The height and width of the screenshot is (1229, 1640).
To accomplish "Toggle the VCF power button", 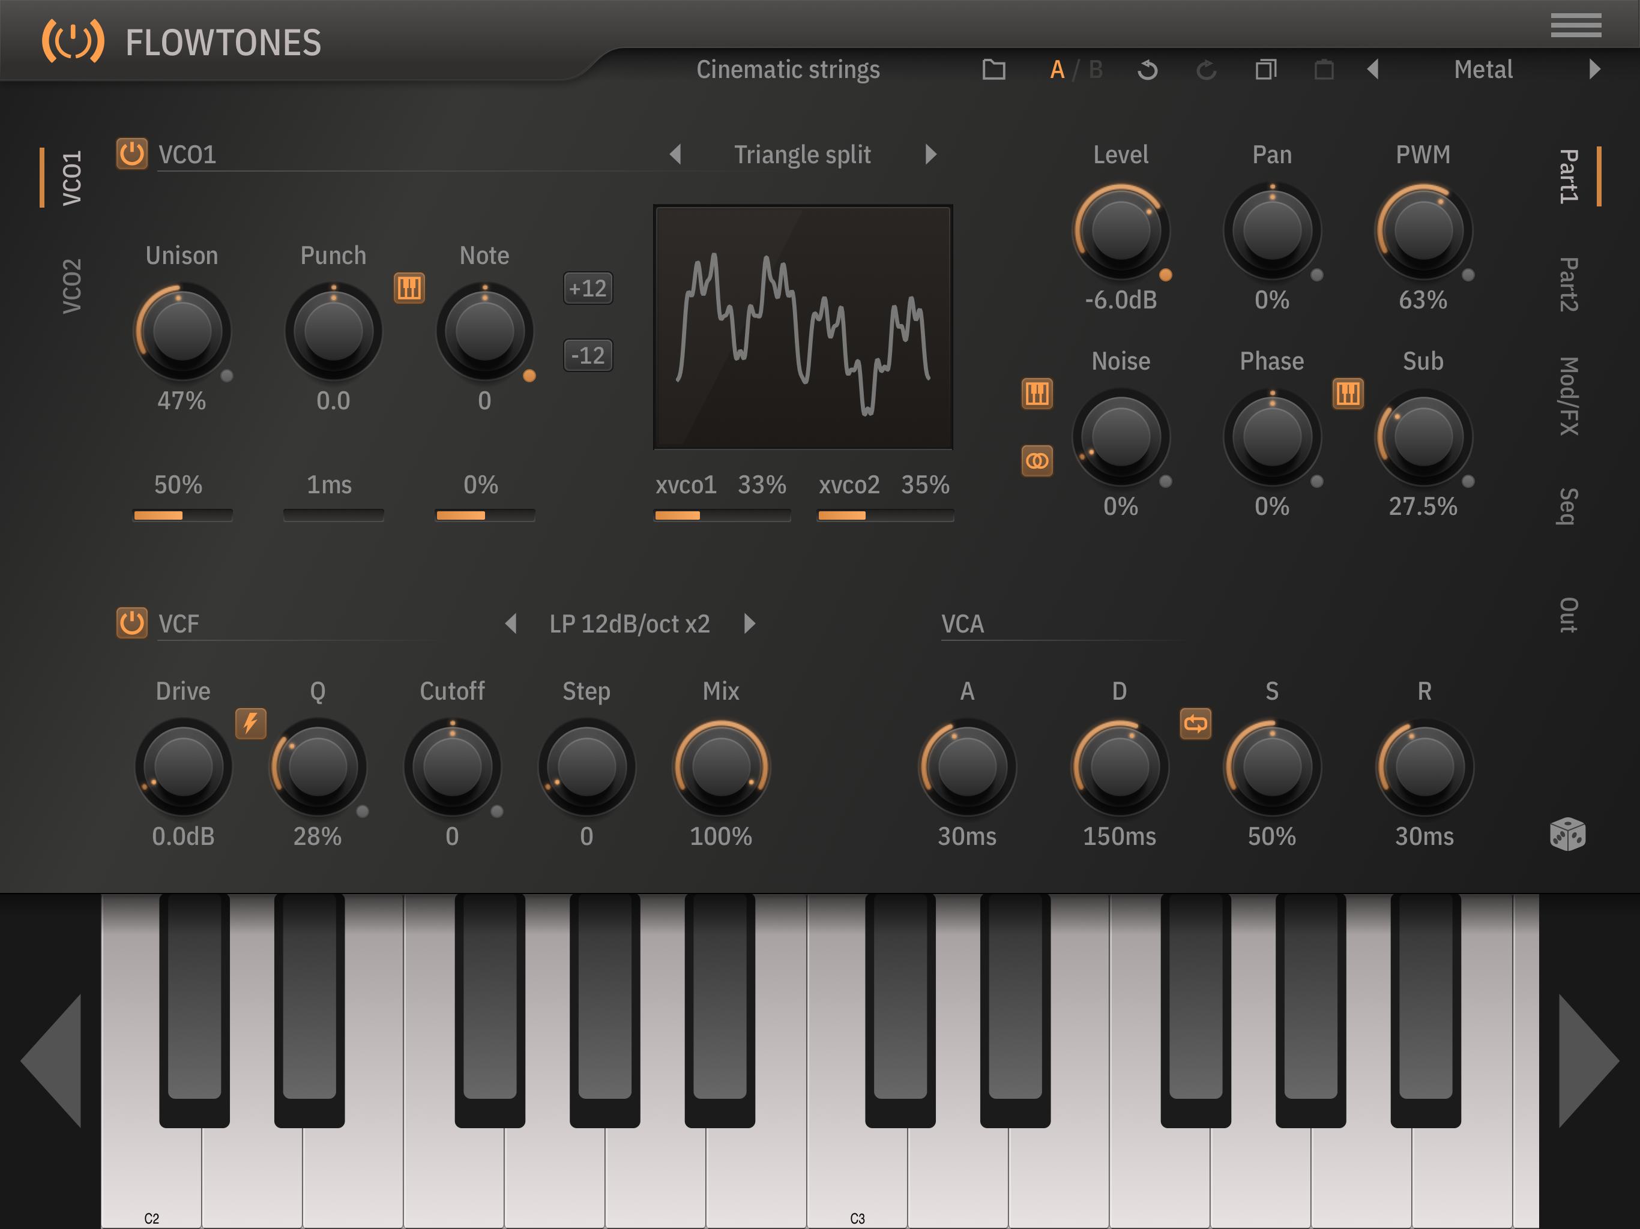I will pos(132,623).
